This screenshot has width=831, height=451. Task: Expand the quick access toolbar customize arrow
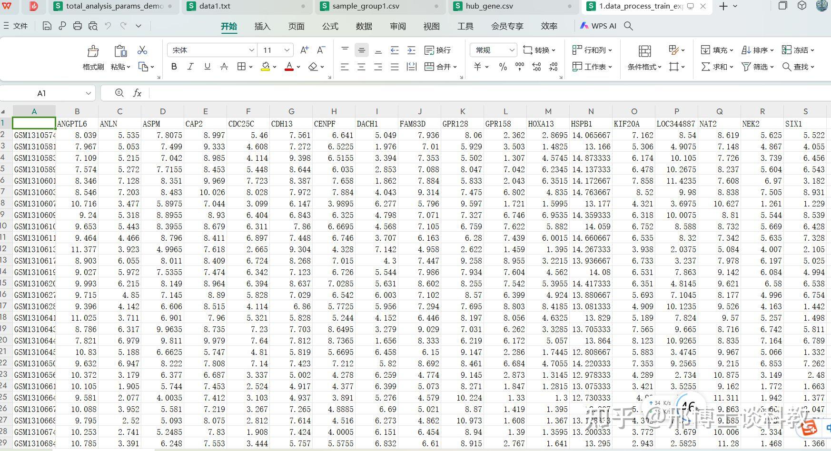pyautogui.click(x=138, y=26)
